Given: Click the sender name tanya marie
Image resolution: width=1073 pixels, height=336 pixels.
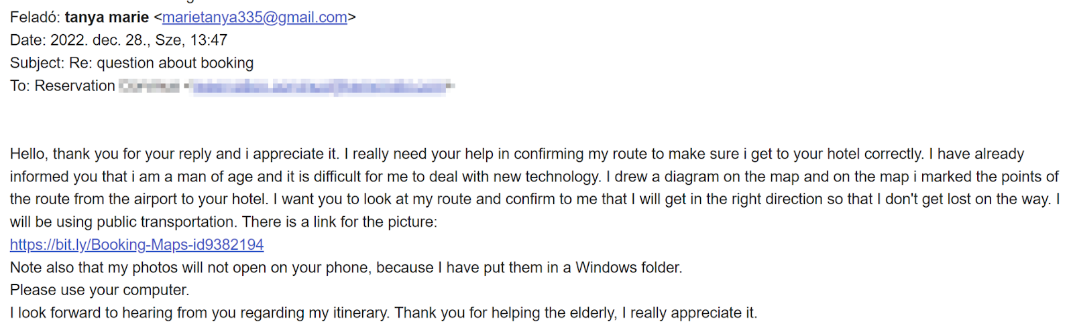Looking at the screenshot, I should coord(107,17).
